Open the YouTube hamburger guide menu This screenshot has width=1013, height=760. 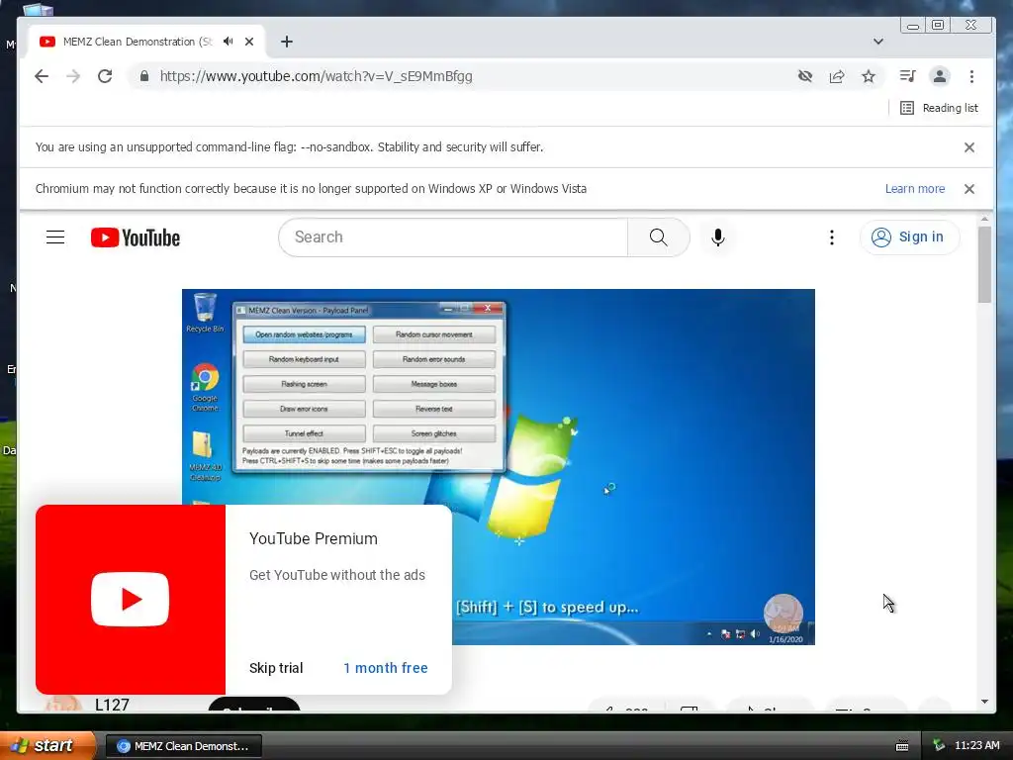[x=55, y=237]
